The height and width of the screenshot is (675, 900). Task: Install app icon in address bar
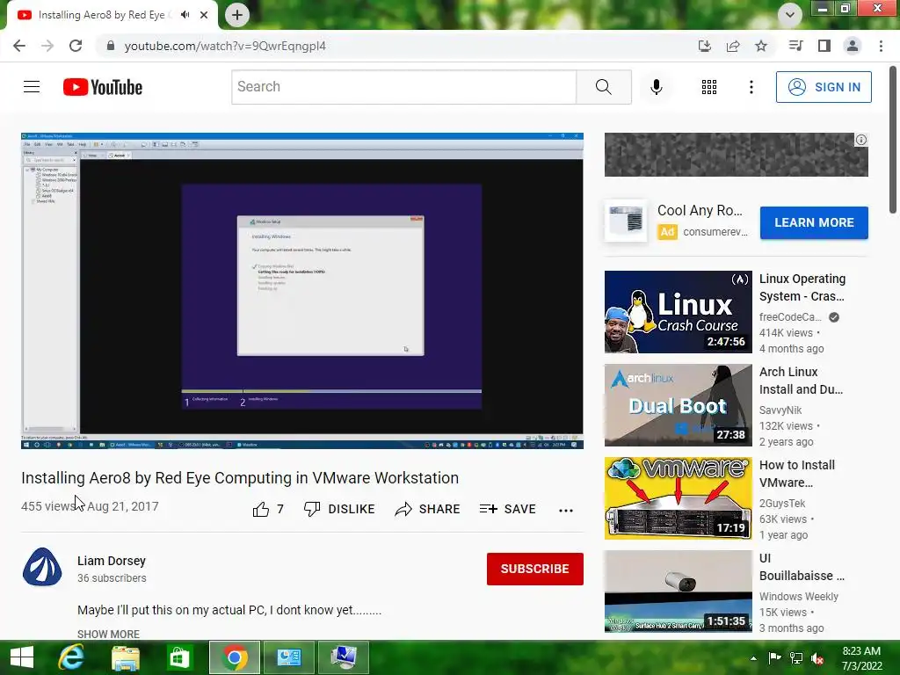coord(704,46)
